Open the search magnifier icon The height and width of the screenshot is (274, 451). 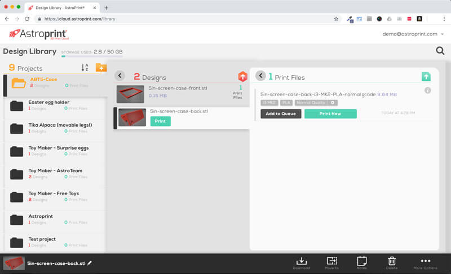click(x=440, y=51)
